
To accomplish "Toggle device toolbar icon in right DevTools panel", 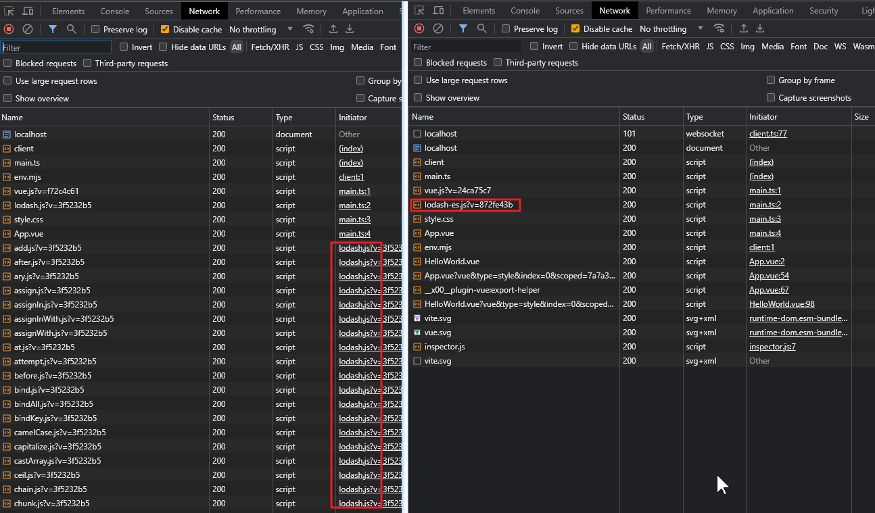I will 438,11.
